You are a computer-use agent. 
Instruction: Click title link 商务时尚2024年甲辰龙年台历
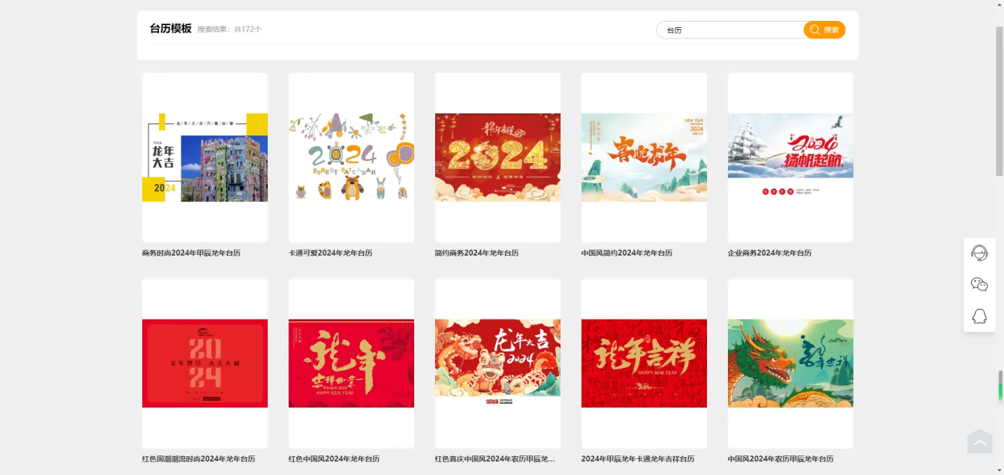click(191, 253)
